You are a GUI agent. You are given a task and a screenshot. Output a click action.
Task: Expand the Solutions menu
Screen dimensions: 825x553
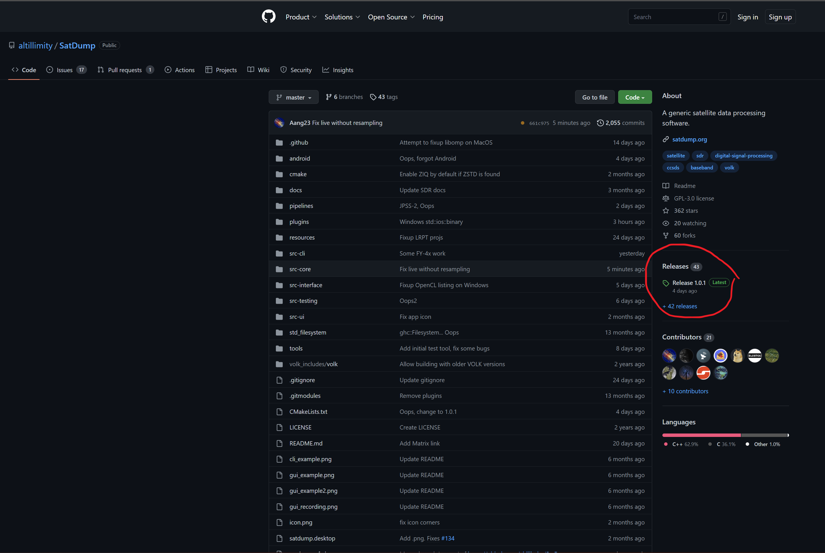342,17
